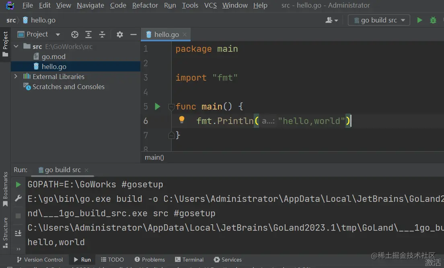Toggle the Project tool window sidebar button
Viewport: 444px width, 268px height.
5,44
